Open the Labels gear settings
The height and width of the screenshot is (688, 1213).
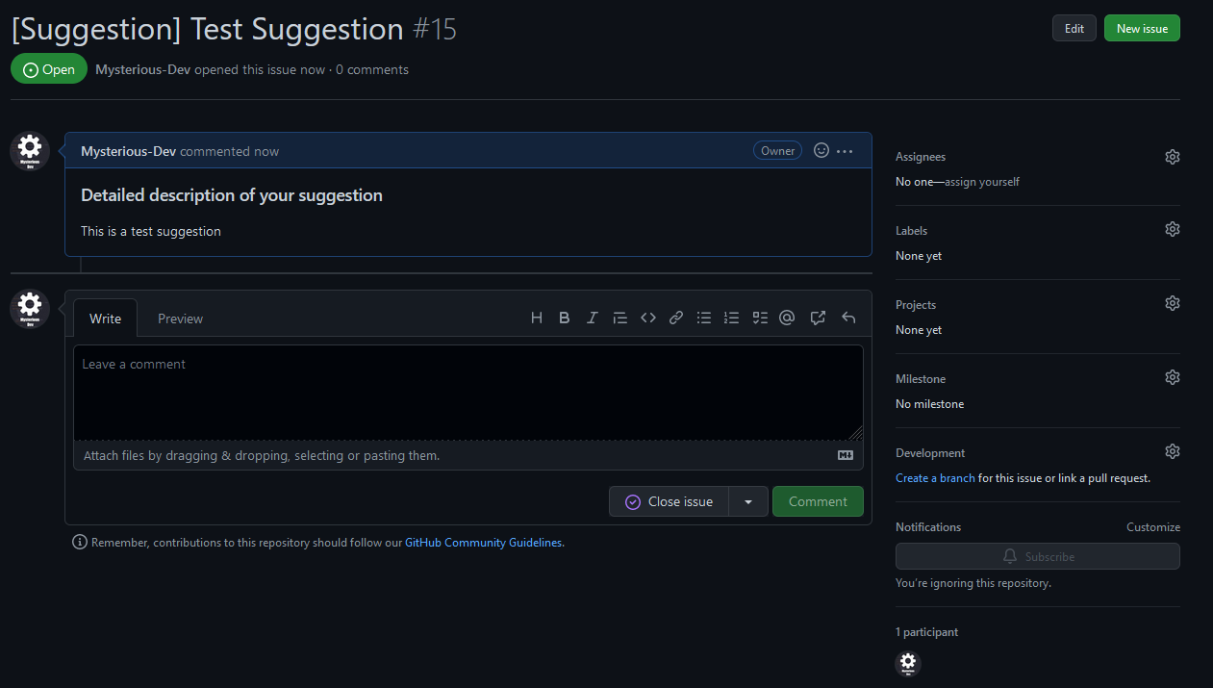click(x=1172, y=229)
